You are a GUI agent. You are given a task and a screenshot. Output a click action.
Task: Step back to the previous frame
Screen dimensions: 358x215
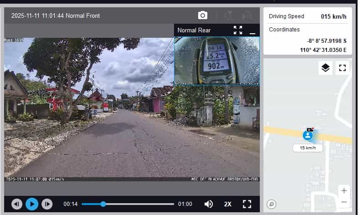(17, 204)
